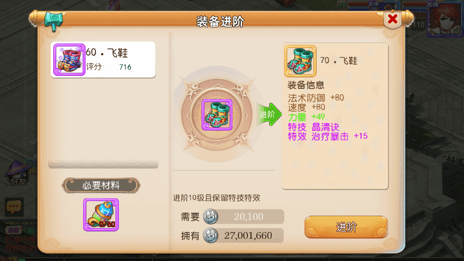Click the hammer icon in the title bar

tap(54, 21)
